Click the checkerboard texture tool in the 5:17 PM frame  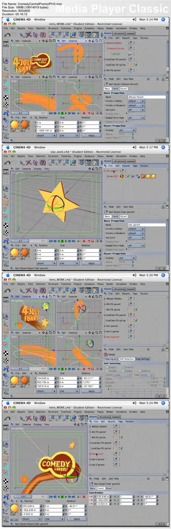point(5,225)
